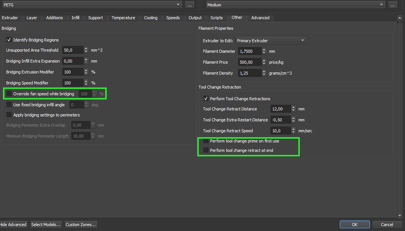
Task: Open the Custom Zones dialog
Action: pyautogui.click(x=81, y=225)
